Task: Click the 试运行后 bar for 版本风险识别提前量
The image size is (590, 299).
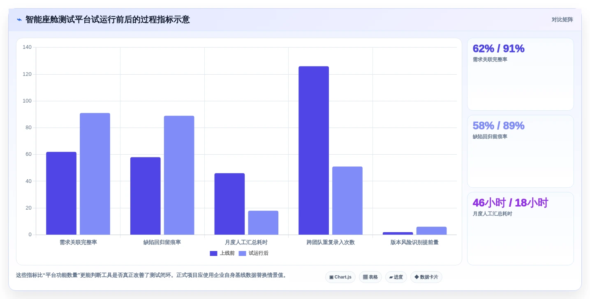Action: [431, 231]
